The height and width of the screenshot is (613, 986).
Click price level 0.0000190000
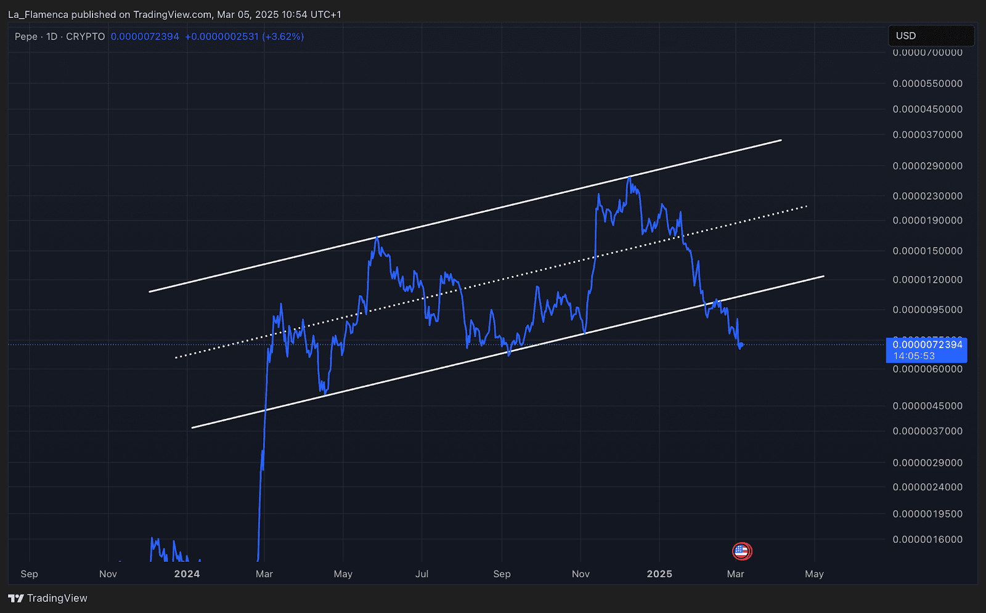(x=927, y=220)
